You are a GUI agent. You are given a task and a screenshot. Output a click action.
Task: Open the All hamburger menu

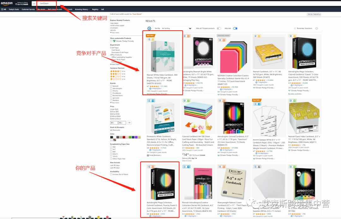pyautogui.click(x=3, y=9)
